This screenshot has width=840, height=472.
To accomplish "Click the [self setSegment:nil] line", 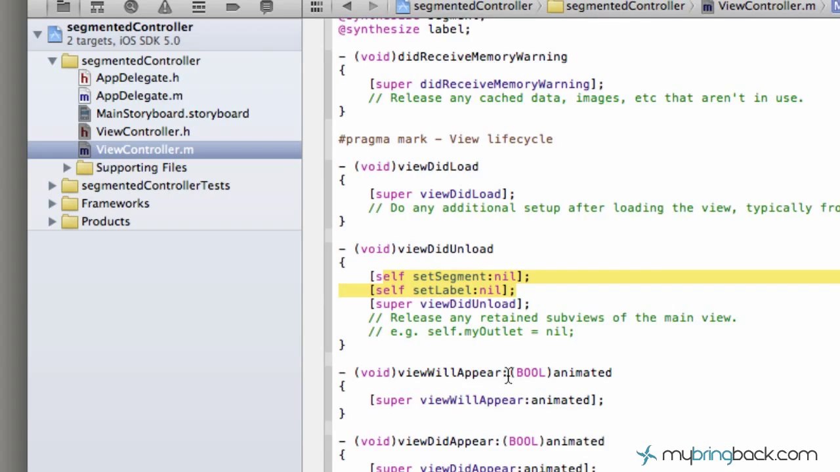I will [x=450, y=277].
